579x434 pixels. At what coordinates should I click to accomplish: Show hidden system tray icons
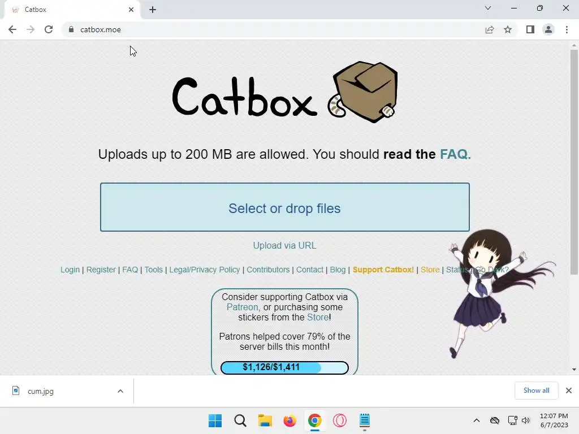[x=477, y=420]
